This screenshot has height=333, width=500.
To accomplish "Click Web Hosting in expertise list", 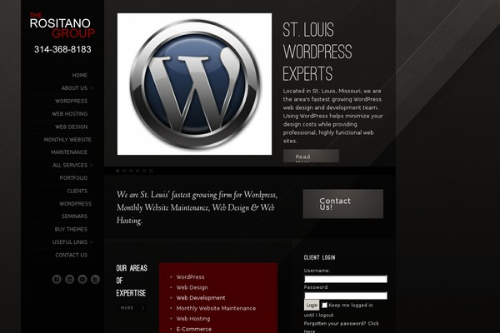I will [x=193, y=318].
